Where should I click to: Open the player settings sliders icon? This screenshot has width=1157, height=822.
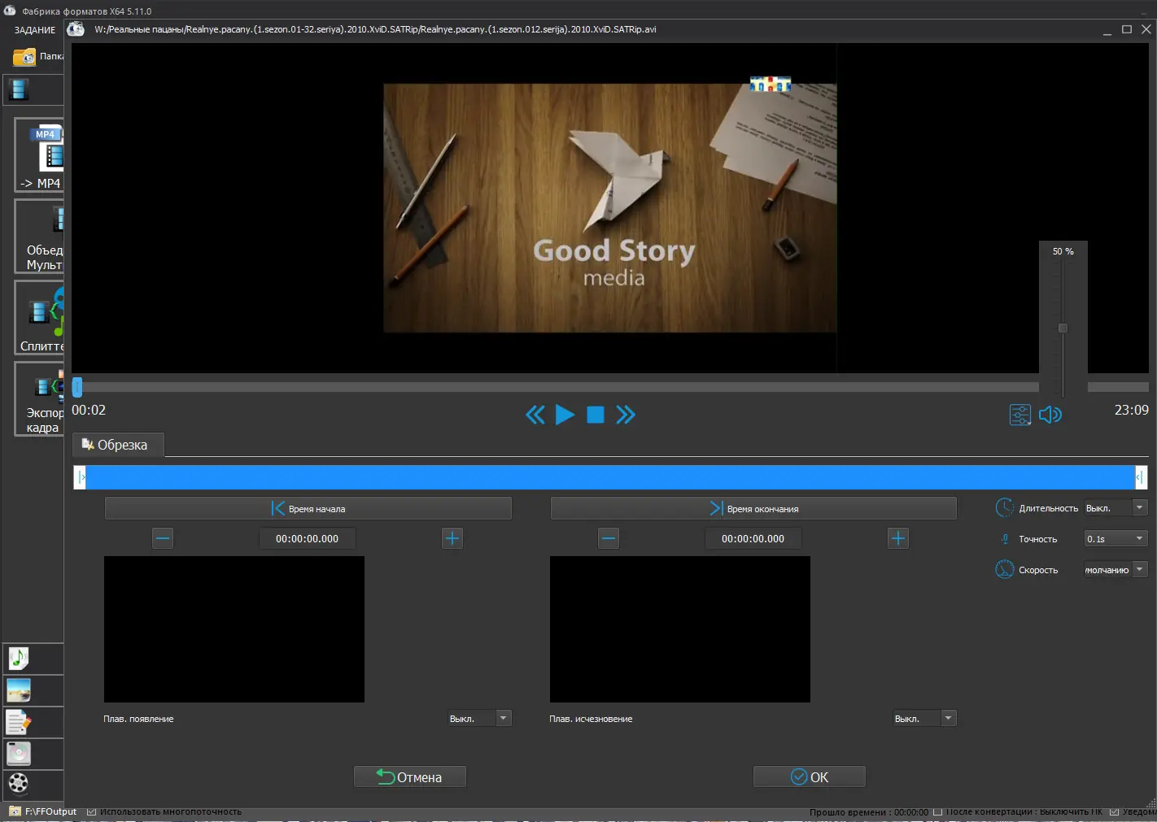coord(1019,415)
